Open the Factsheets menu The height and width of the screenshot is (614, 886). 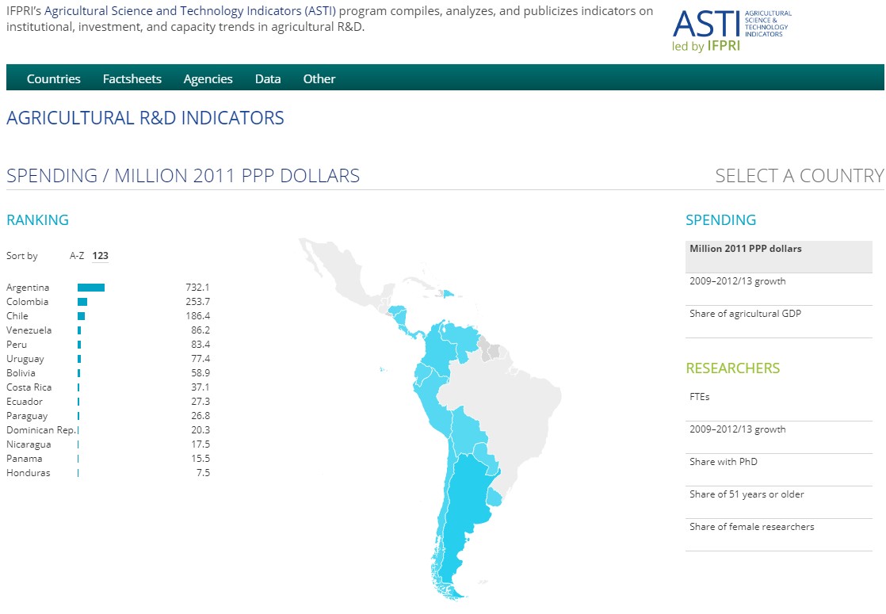[132, 78]
